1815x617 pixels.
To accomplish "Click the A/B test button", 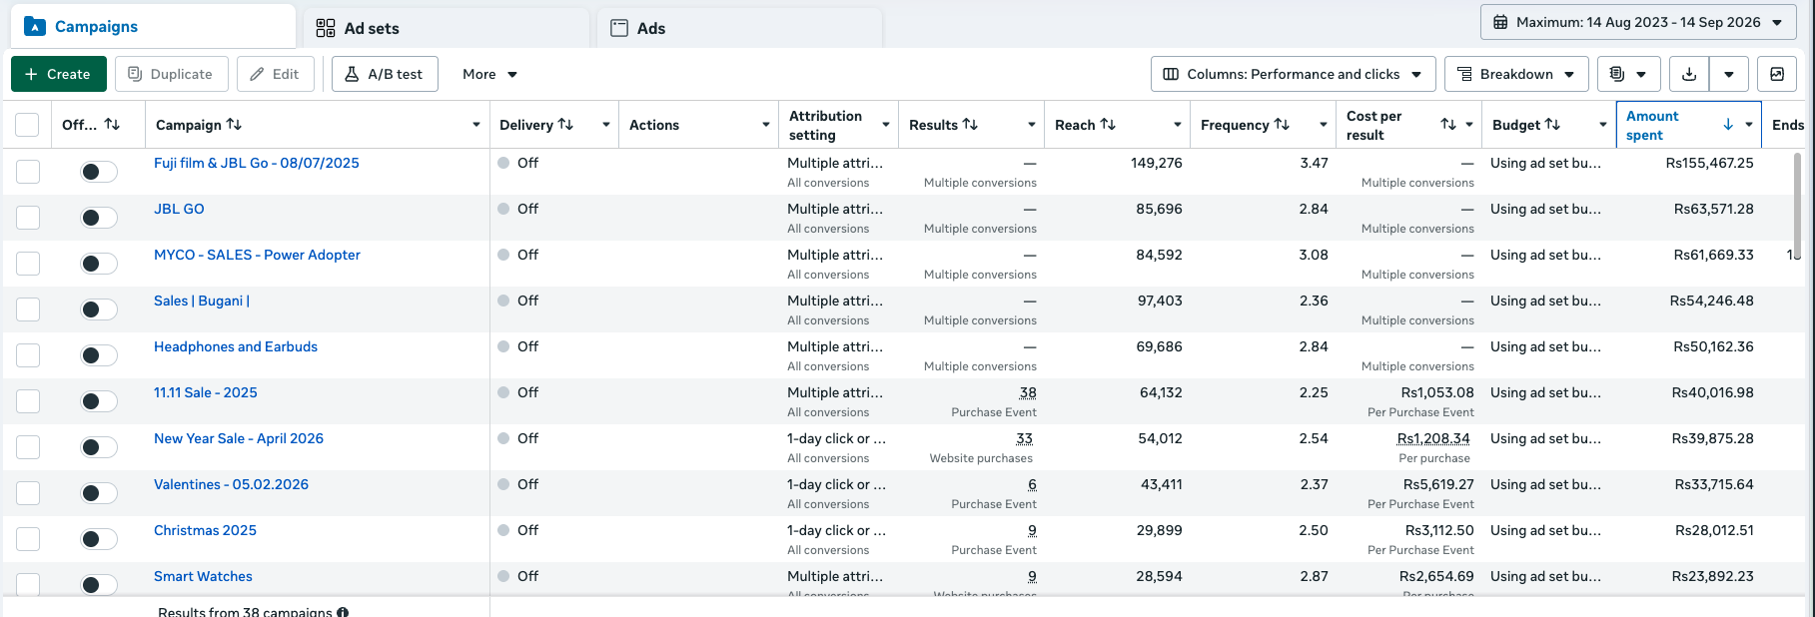I will [385, 74].
